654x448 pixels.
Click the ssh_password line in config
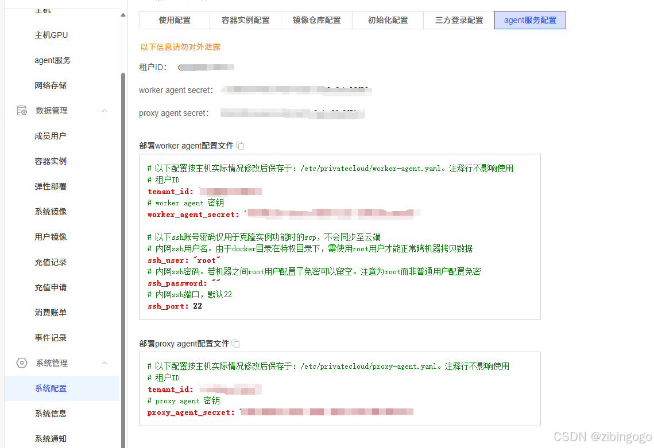(x=184, y=283)
